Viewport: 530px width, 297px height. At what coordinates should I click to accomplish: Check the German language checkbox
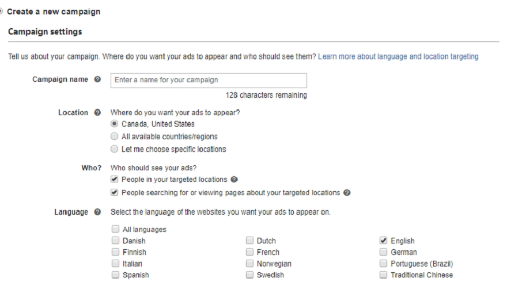[383, 252]
